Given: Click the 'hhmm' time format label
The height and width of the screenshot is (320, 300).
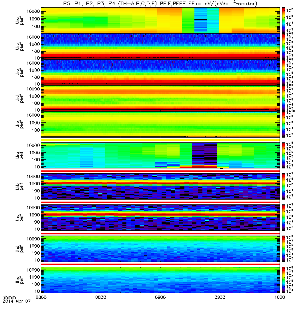Looking at the screenshot, I should 9,297.
